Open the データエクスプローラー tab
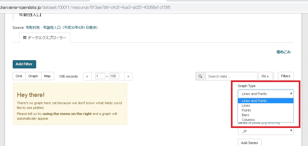The image size is (308, 146). pos(45,38)
